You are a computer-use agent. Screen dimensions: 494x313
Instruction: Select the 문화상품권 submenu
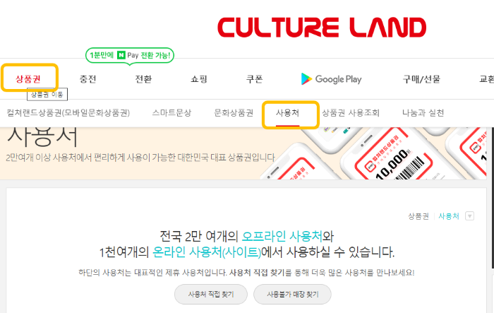[x=234, y=112]
